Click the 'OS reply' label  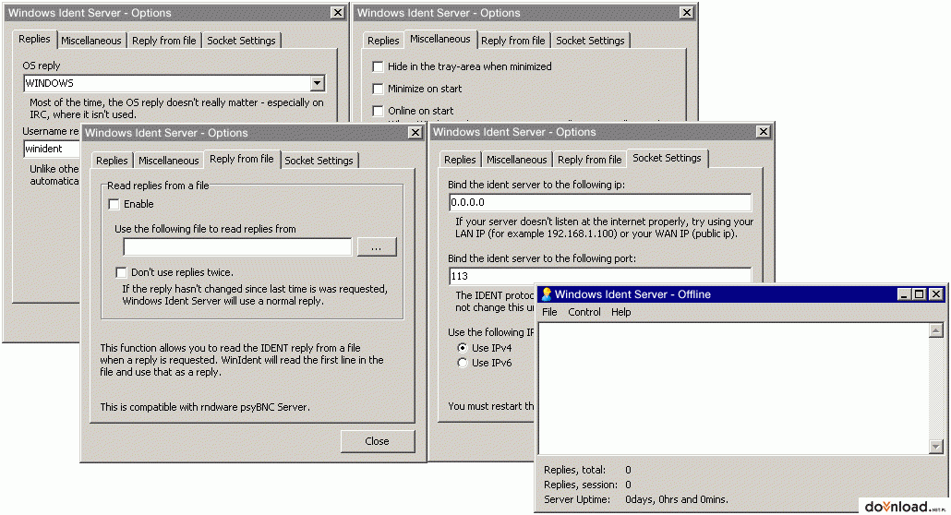42,66
